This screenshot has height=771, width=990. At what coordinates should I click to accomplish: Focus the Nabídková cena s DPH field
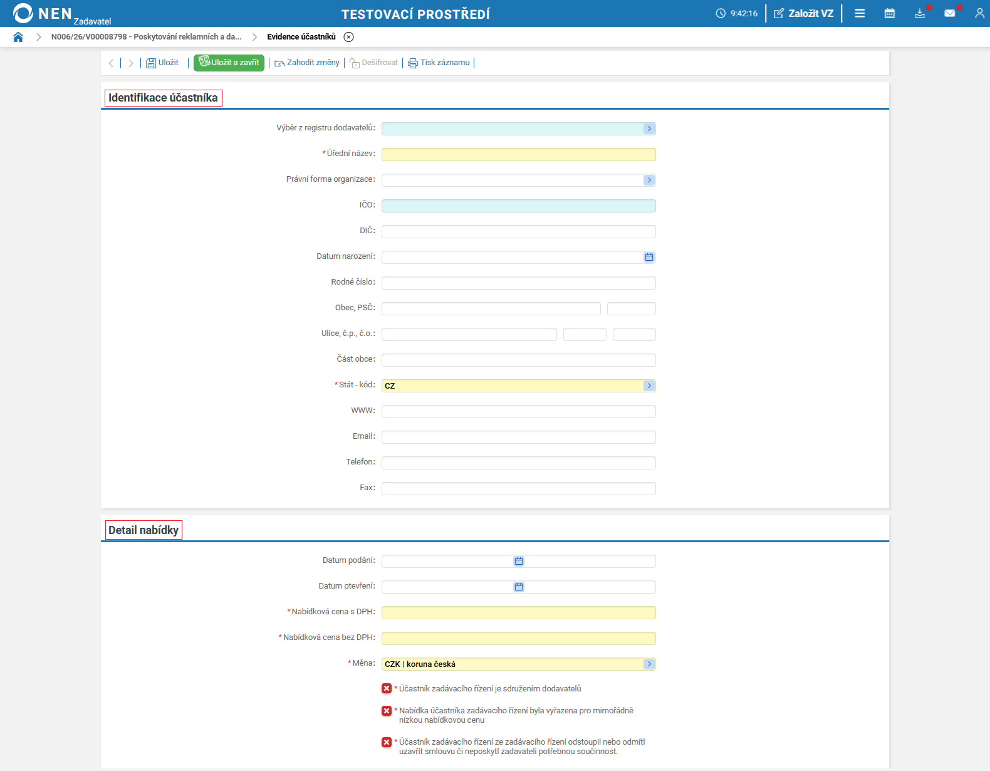tap(519, 612)
